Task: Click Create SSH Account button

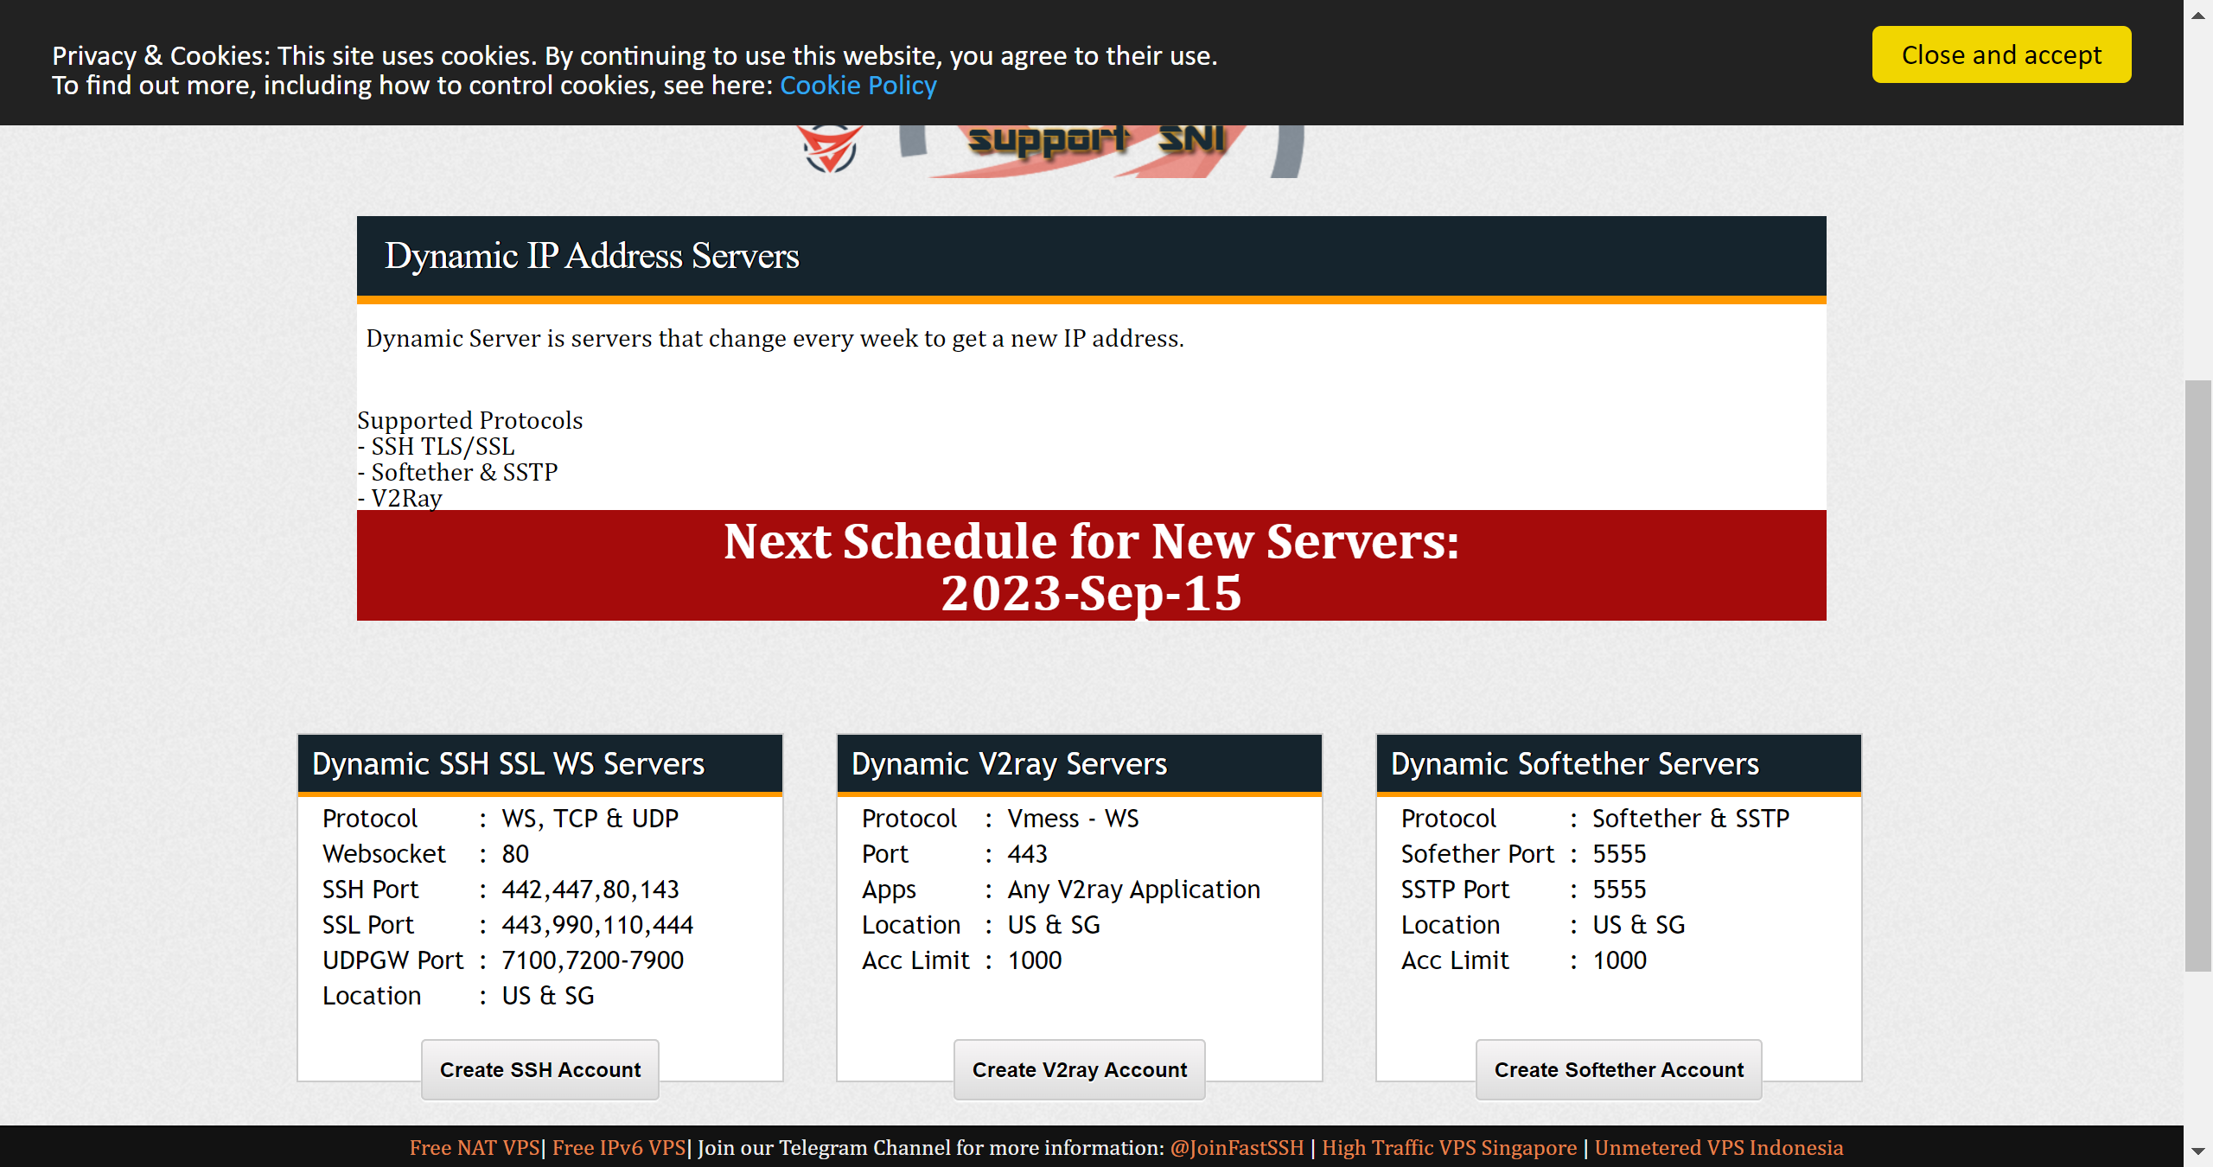Action: pos(539,1069)
